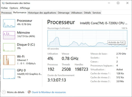Select the Wi-Fi network graph thumbnail

tap(9, 60)
